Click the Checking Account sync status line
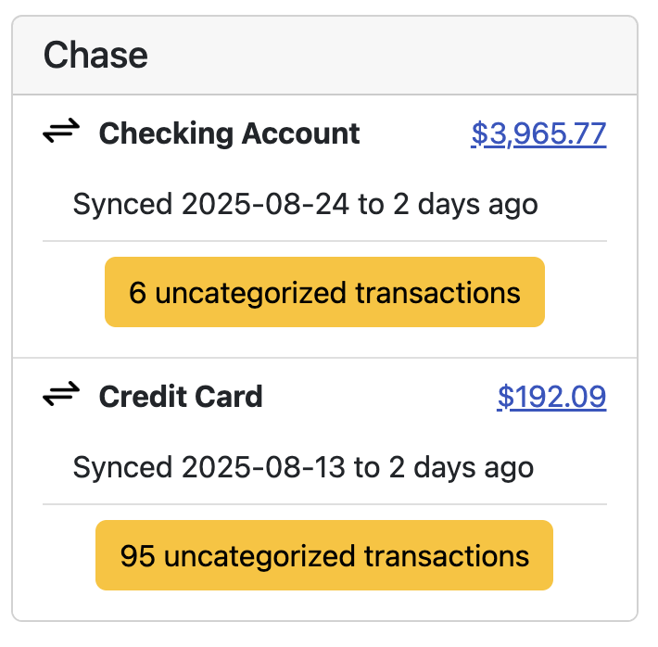This screenshot has height=647, width=658. click(x=305, y=204)
